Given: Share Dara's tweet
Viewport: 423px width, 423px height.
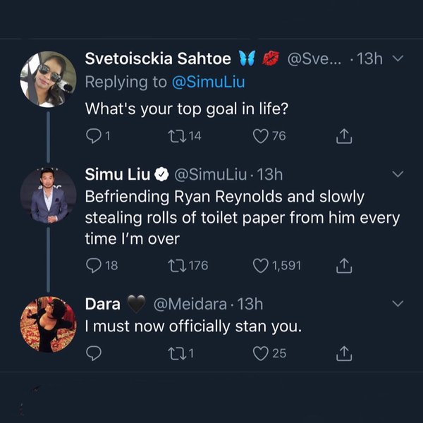Looking at the screenshot, I should click(344, 352).
